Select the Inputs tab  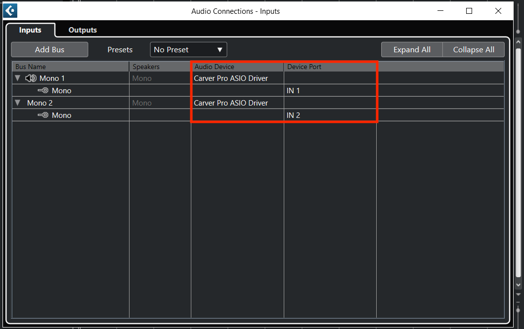coord(30,30)
